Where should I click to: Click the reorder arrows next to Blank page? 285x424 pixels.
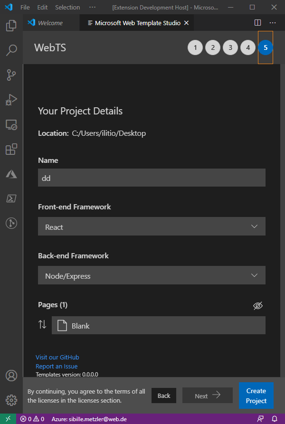(x=42, y=325)
